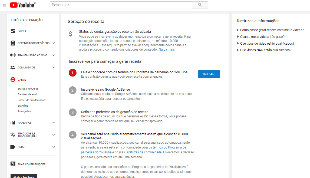The image size is (310, 178).
Task: Click Ajuda e feedback button
Action: (24, 176)
